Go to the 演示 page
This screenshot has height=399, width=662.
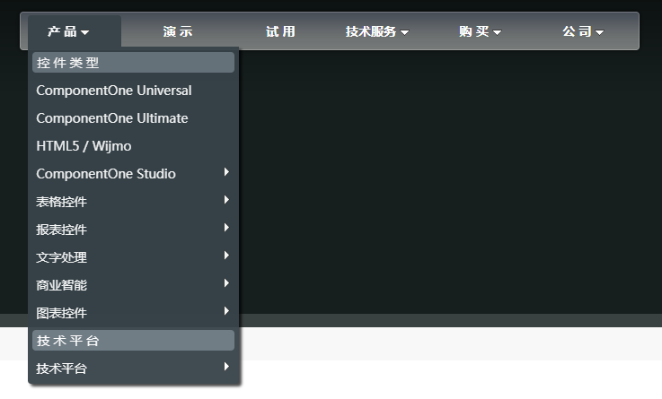tap(178, 31)
